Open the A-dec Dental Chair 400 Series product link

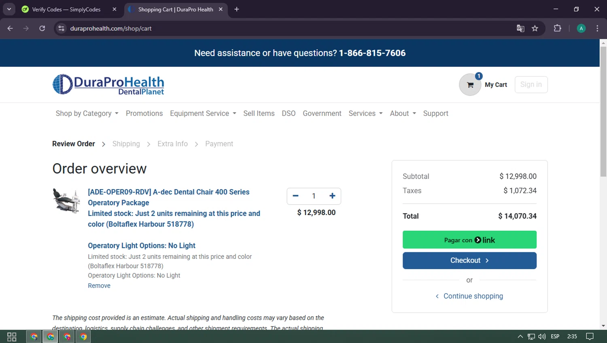click(x=174, y=208)
